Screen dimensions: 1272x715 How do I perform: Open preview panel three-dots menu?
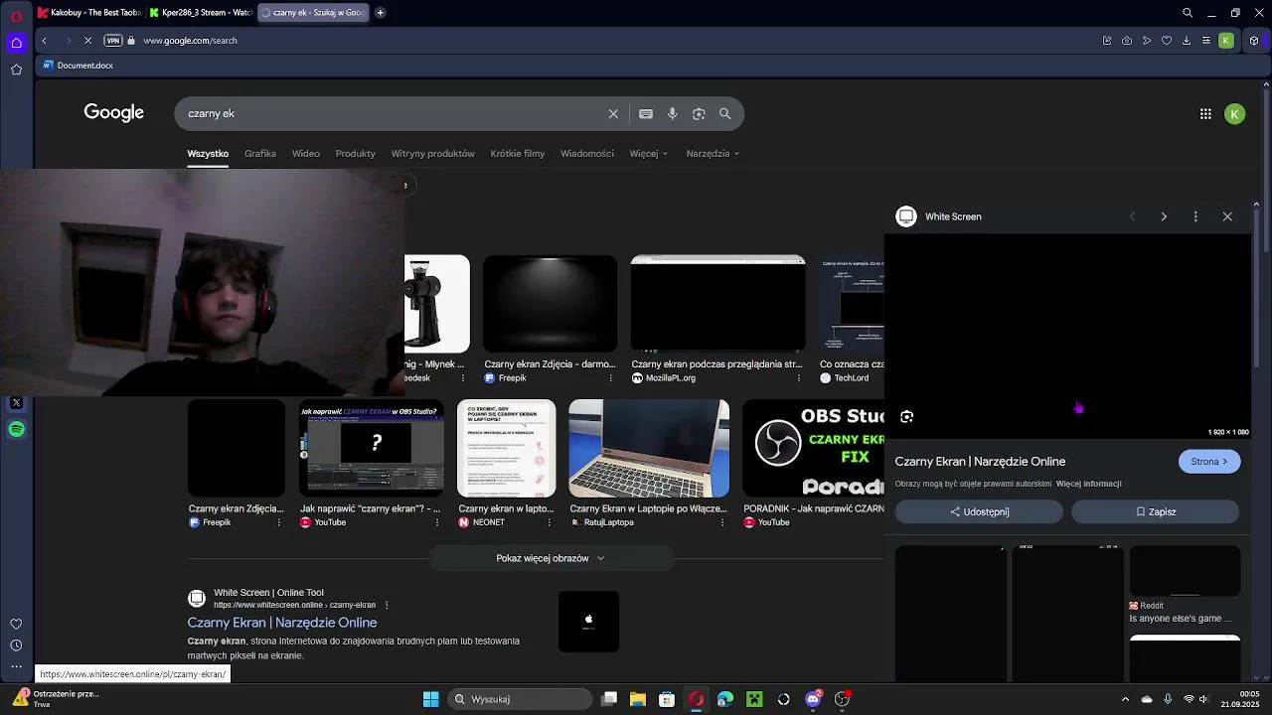coord(1195,216)
